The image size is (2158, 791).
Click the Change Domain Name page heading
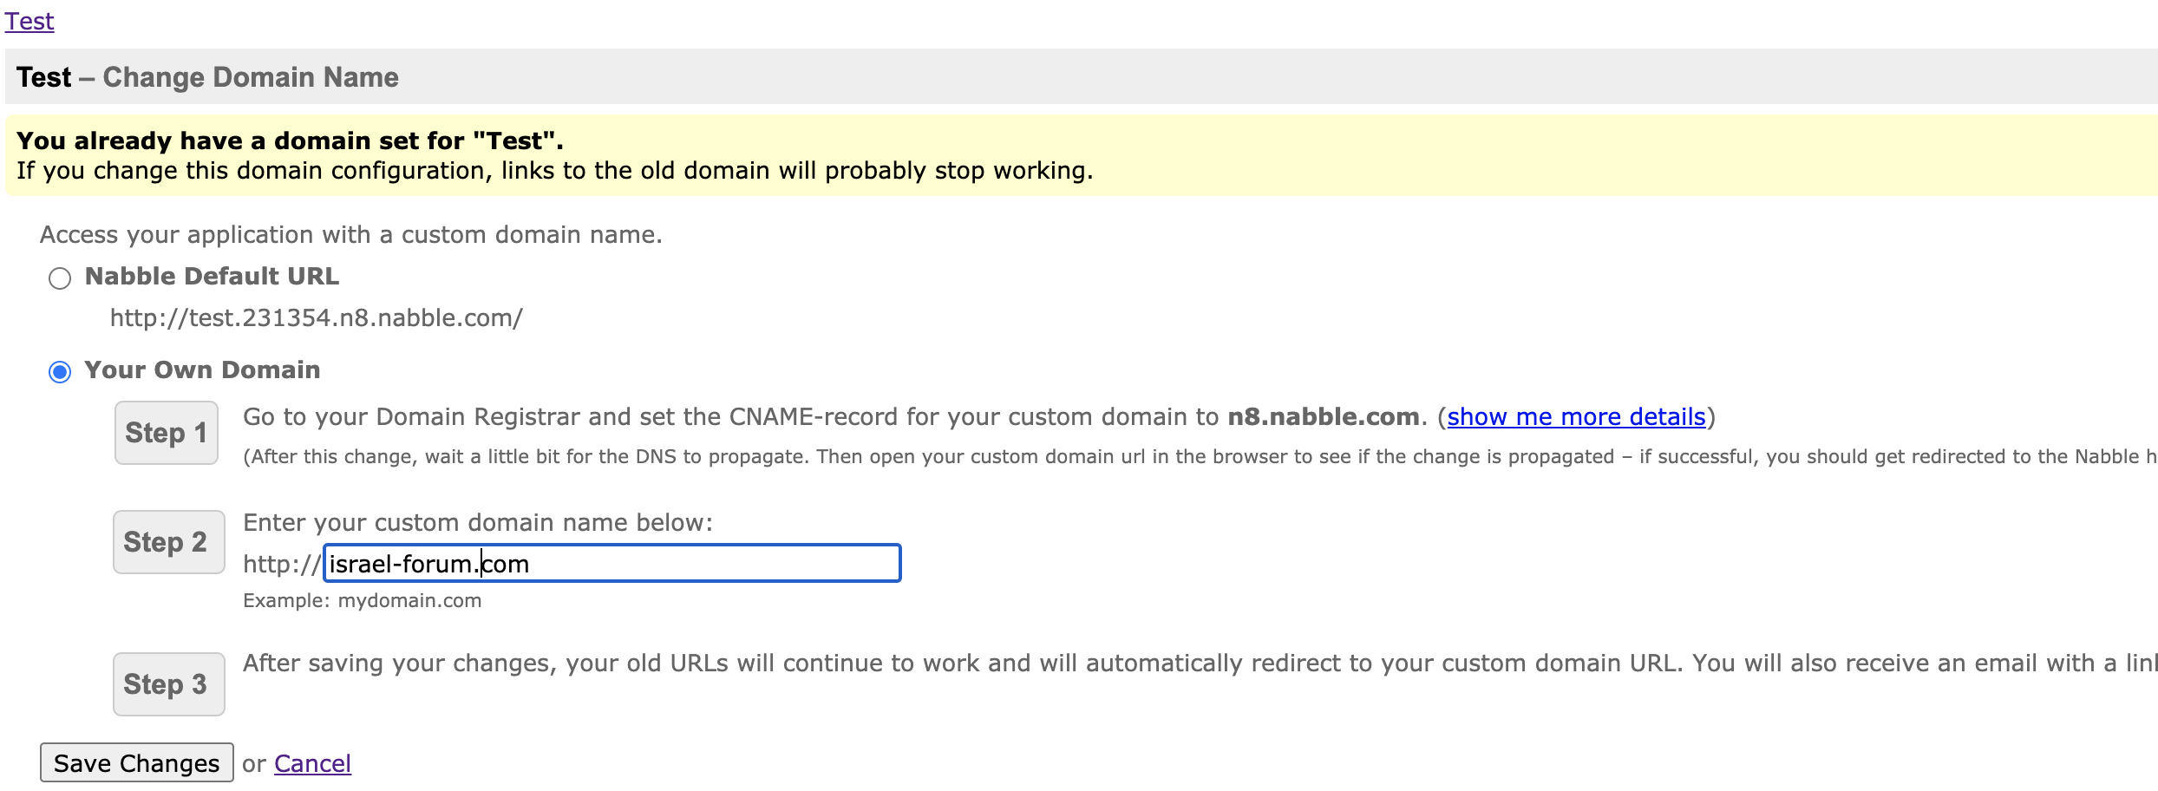coord(251,77)
